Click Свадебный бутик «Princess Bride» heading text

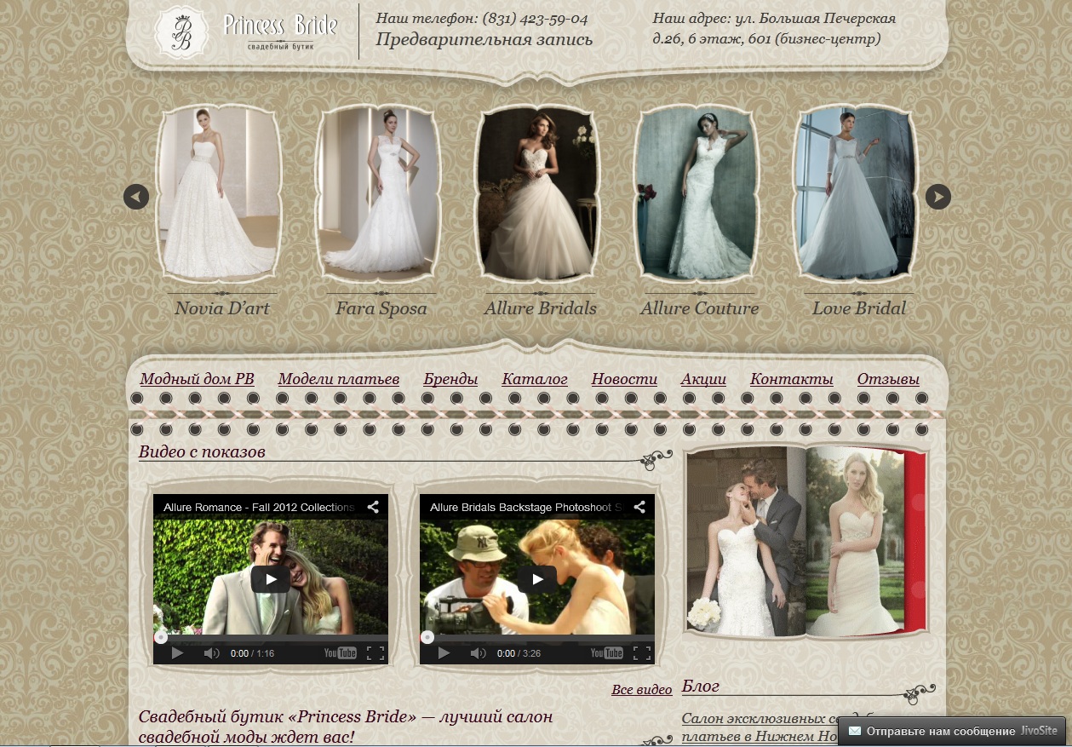pos(346,727)
